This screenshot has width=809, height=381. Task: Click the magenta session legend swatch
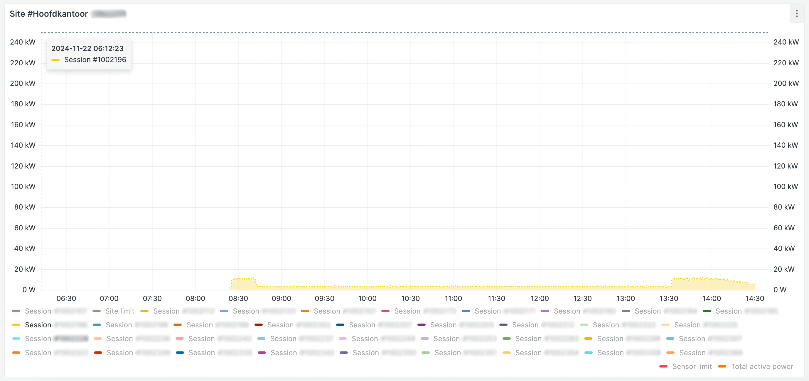click(x=262, y=353)
